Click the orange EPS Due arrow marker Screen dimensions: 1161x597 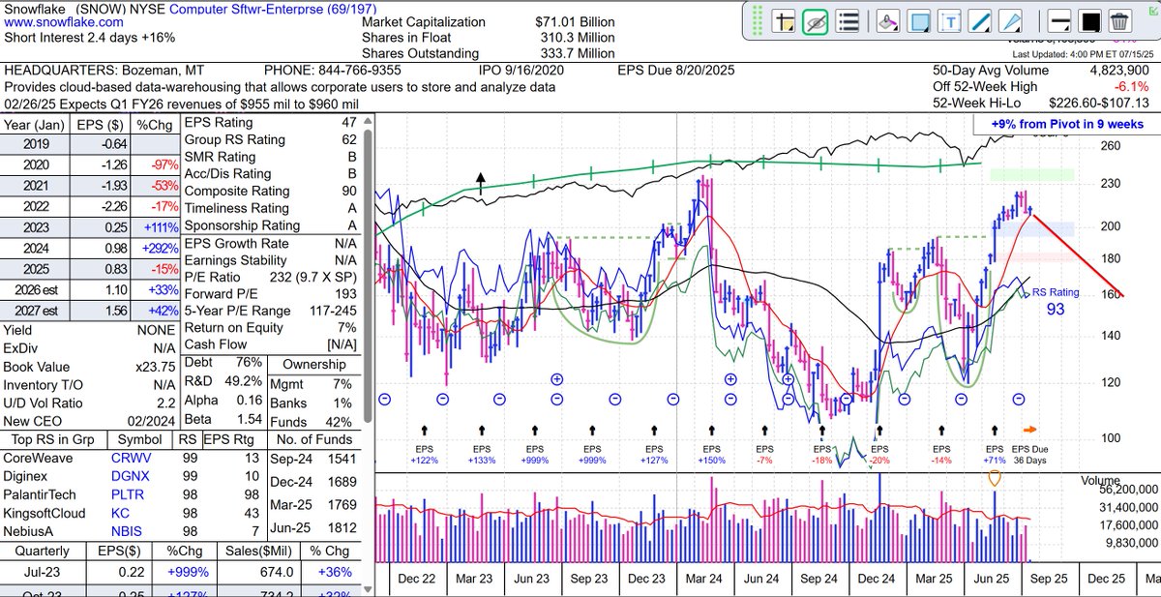(x=1030, y=430)
